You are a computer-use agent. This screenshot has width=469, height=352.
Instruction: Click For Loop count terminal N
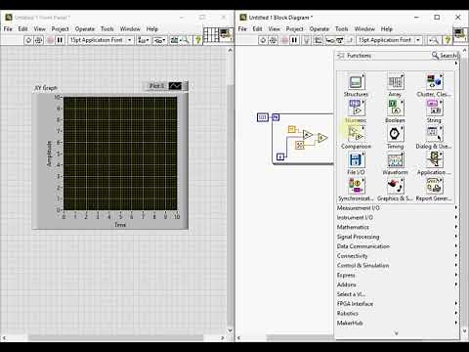click(276, 117)
